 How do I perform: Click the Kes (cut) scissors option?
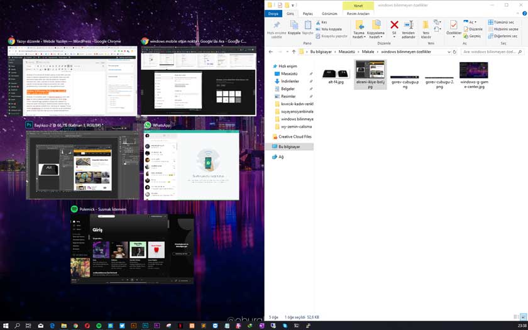(321, 22)
